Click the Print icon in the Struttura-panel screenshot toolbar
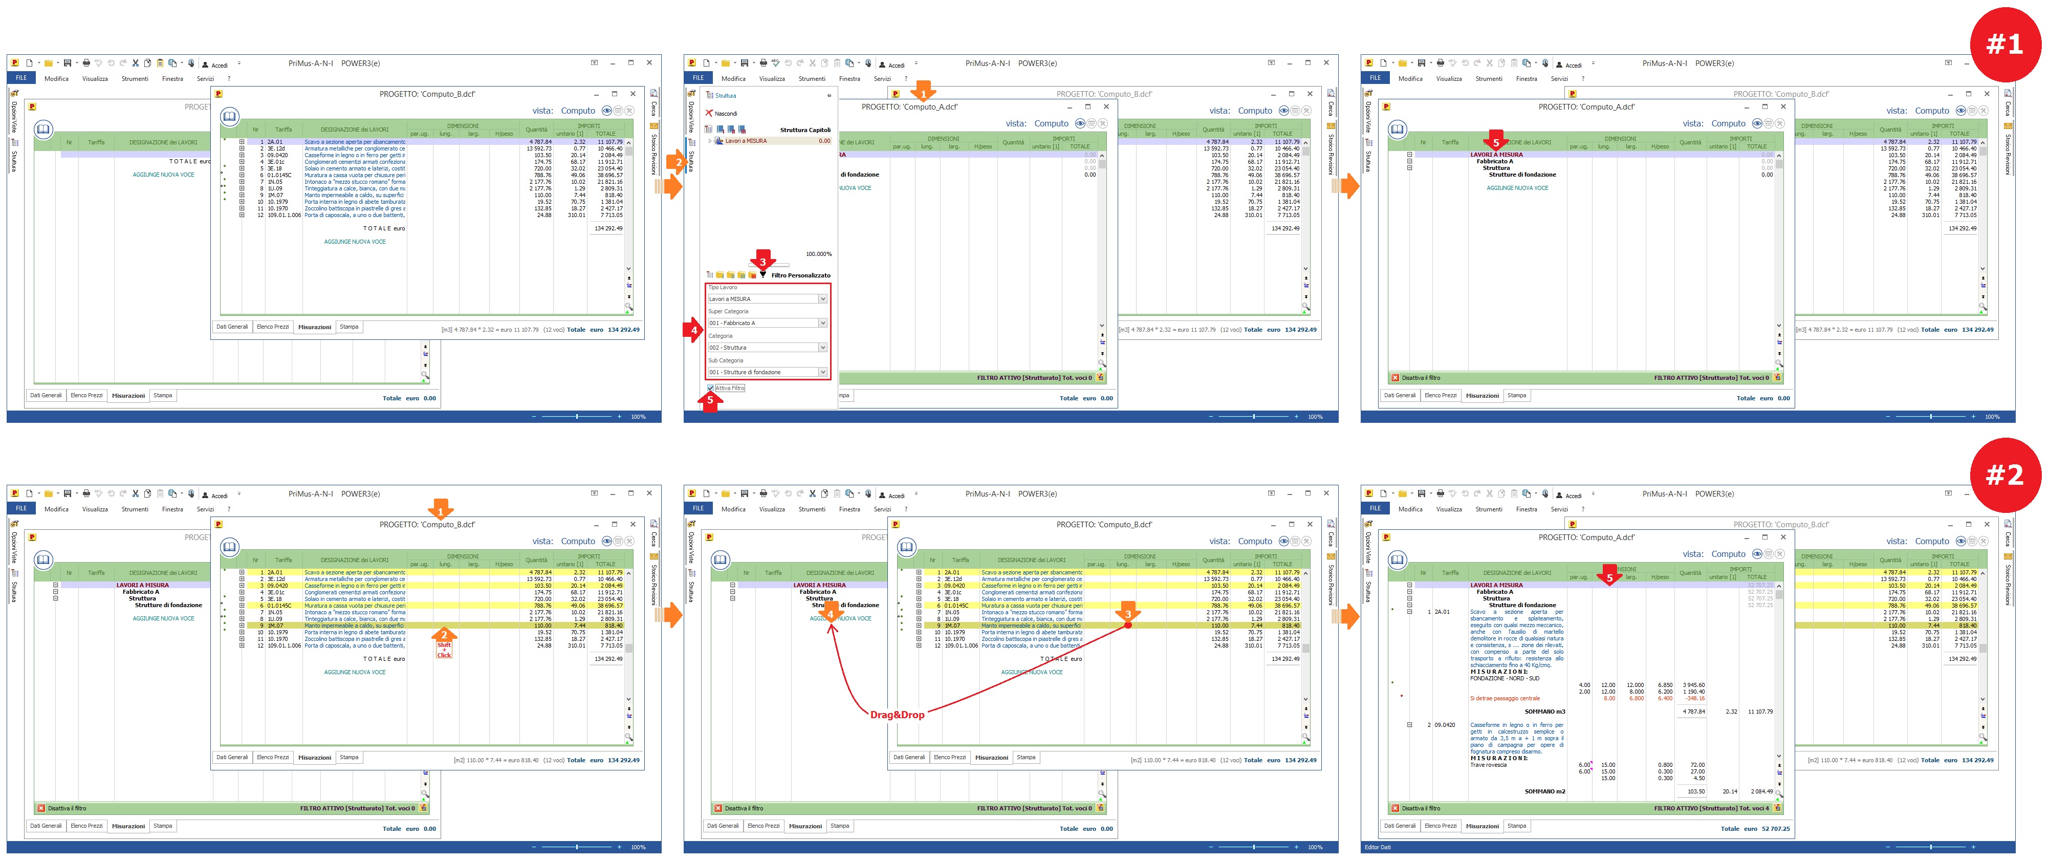This screenshot has width=2049, height=860. 763,63
